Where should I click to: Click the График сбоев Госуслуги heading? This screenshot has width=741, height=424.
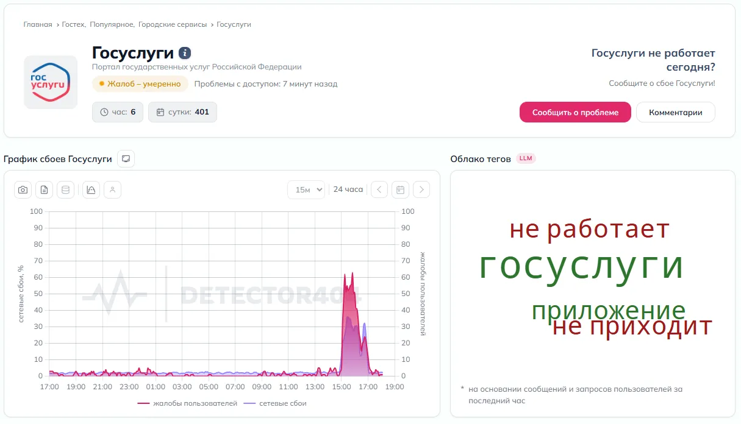(x=58, y=159)
